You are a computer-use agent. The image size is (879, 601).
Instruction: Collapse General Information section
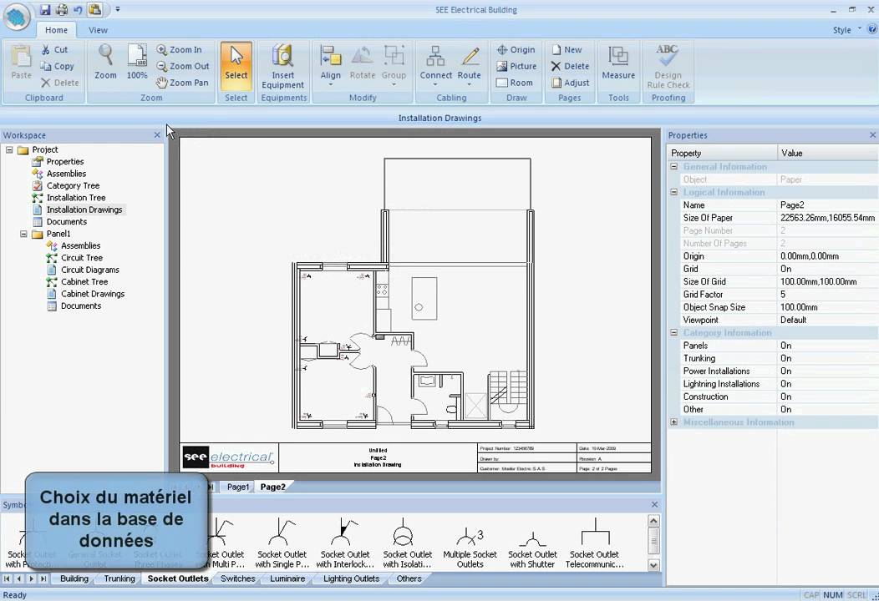pos(673,166)
